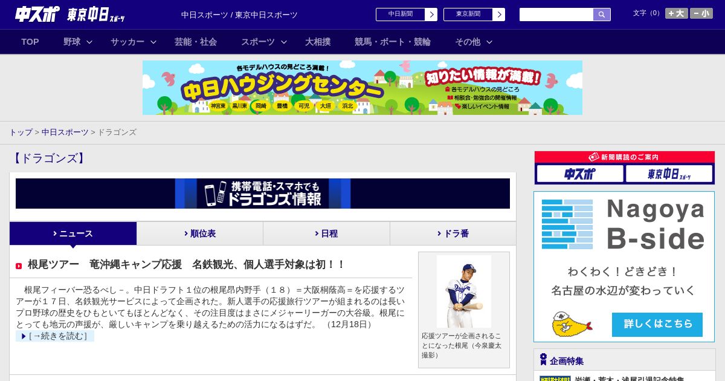
Task: Go to 中日スポーツ breadcrumb link
Action: coord(65,132)
